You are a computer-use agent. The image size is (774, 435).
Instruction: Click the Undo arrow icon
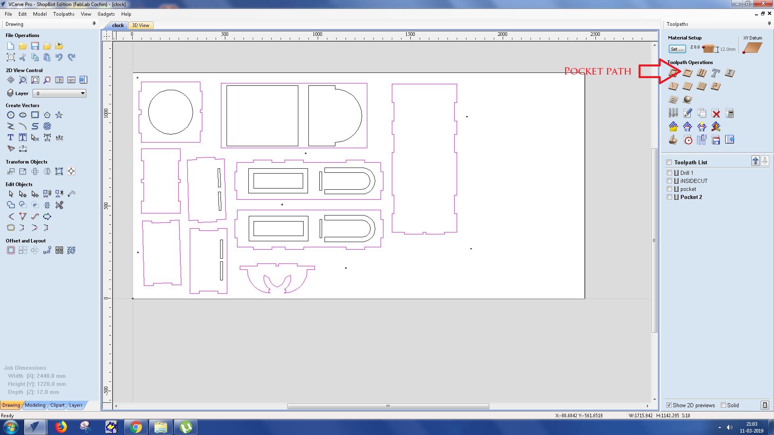pyautogui.click(x=59, y=57)
